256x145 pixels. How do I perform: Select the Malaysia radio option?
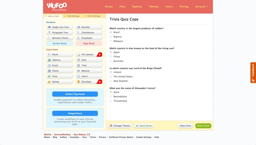coord(111,41)
